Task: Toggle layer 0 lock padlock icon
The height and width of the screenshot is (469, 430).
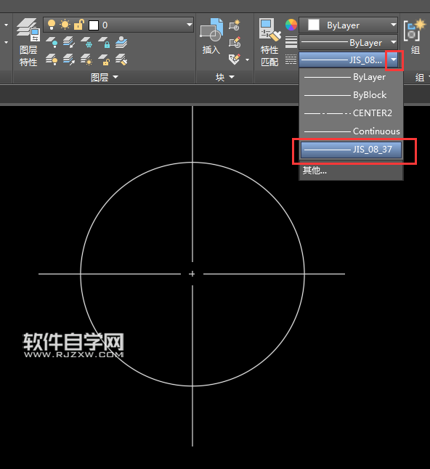Action: pos(78,25)
